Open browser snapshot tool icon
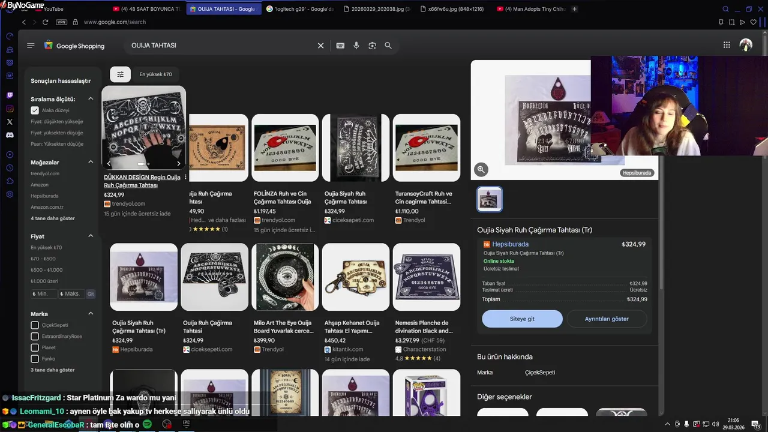 731,22
